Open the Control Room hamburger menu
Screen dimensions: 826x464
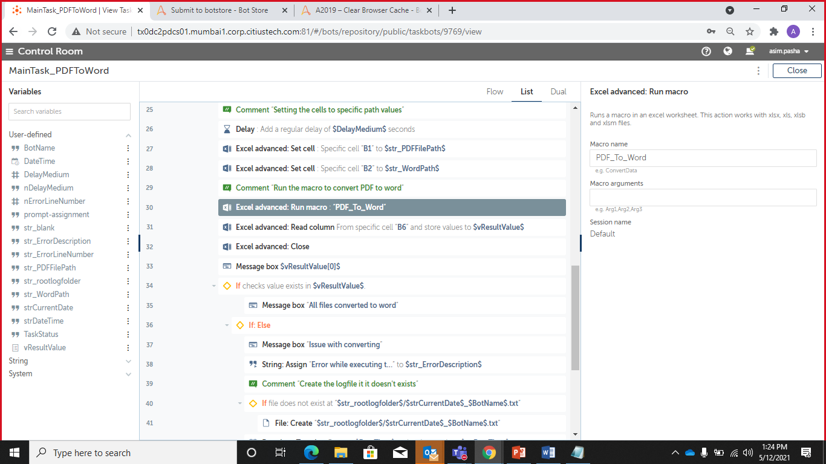[x=9, y=51]
